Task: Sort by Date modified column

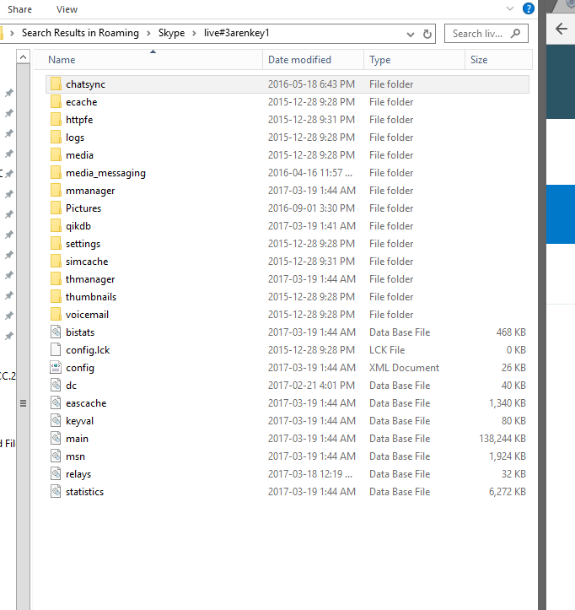Action: (314, 60)
